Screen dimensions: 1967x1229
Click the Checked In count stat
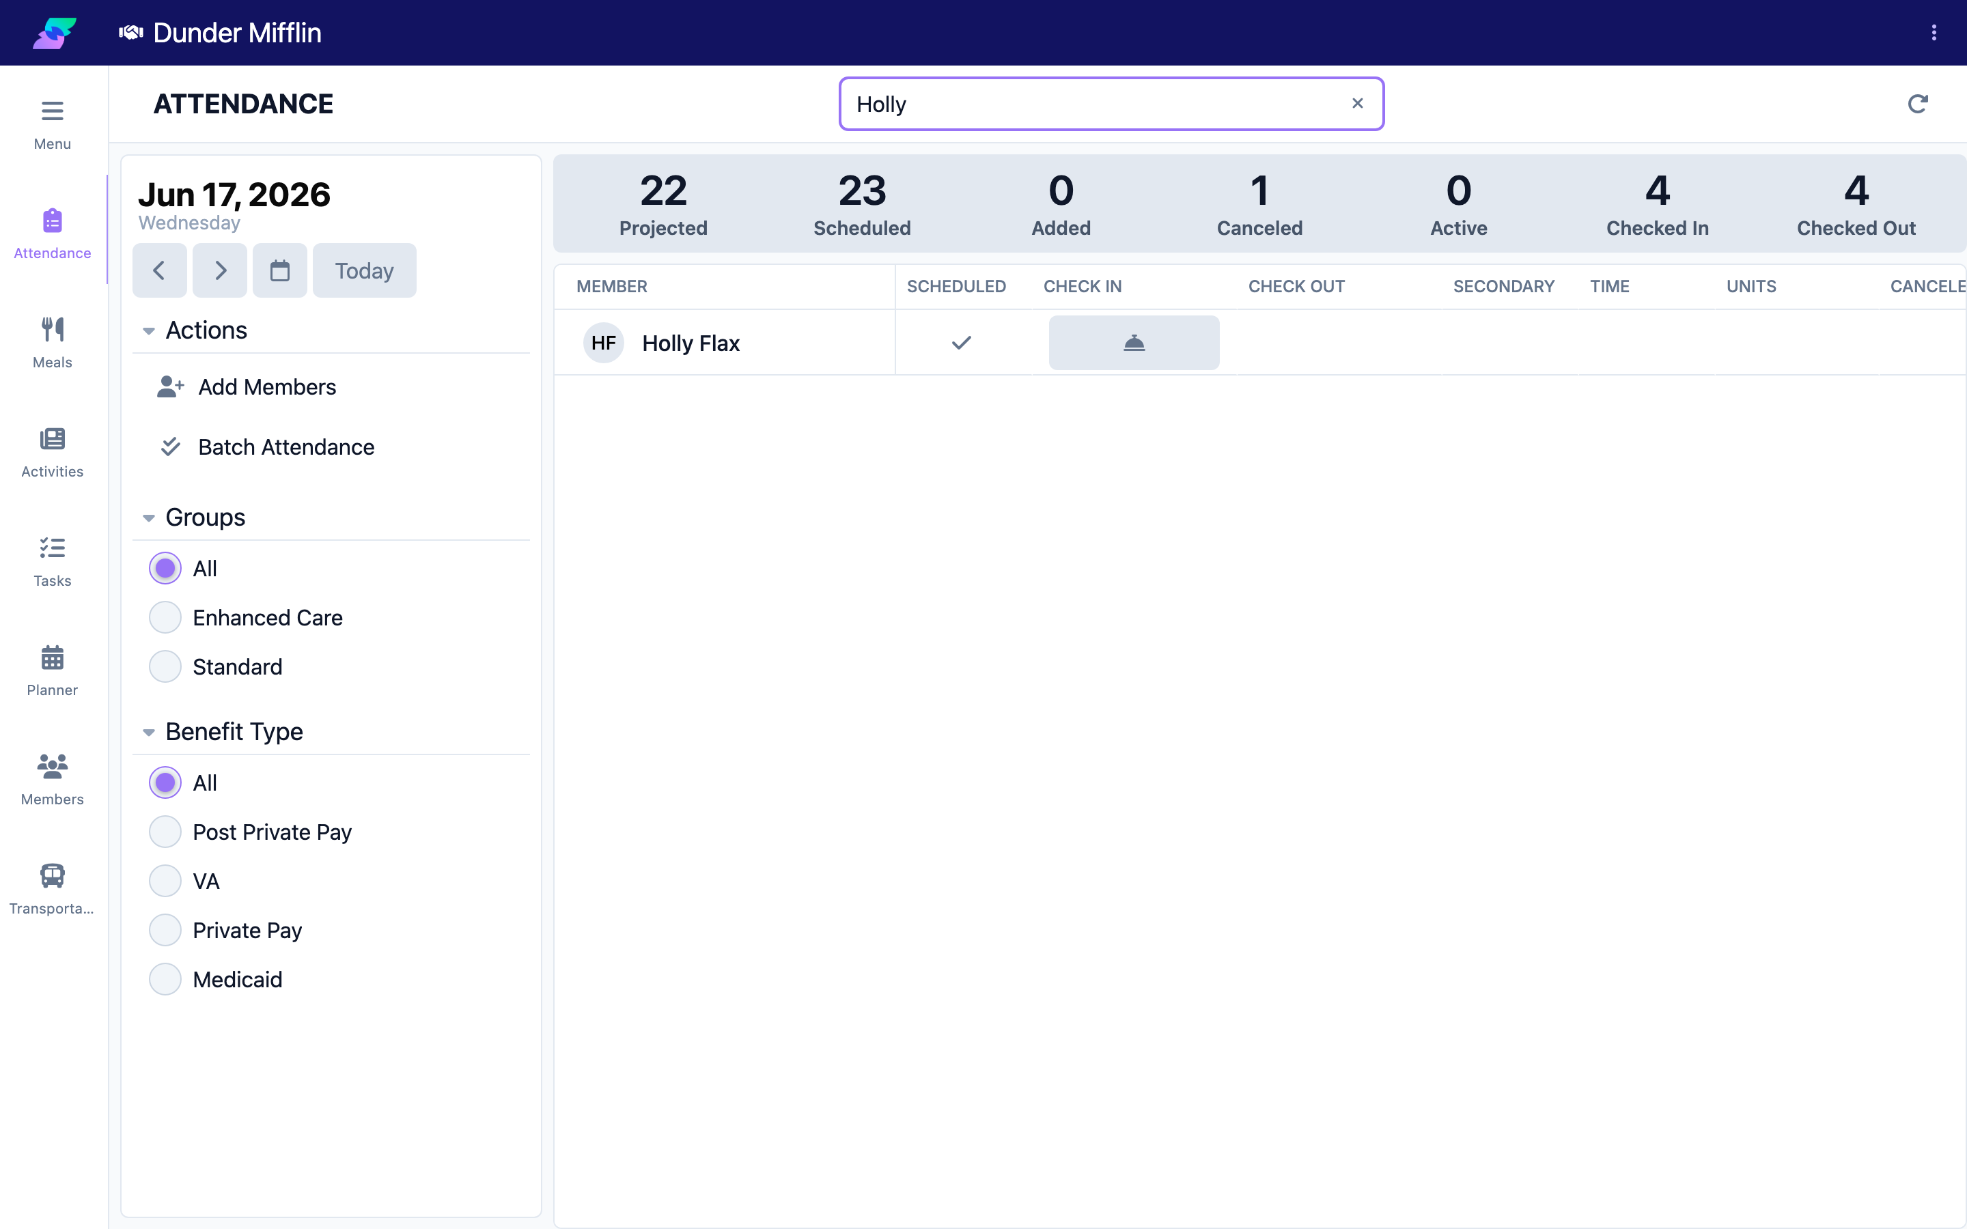(1658, 204)
